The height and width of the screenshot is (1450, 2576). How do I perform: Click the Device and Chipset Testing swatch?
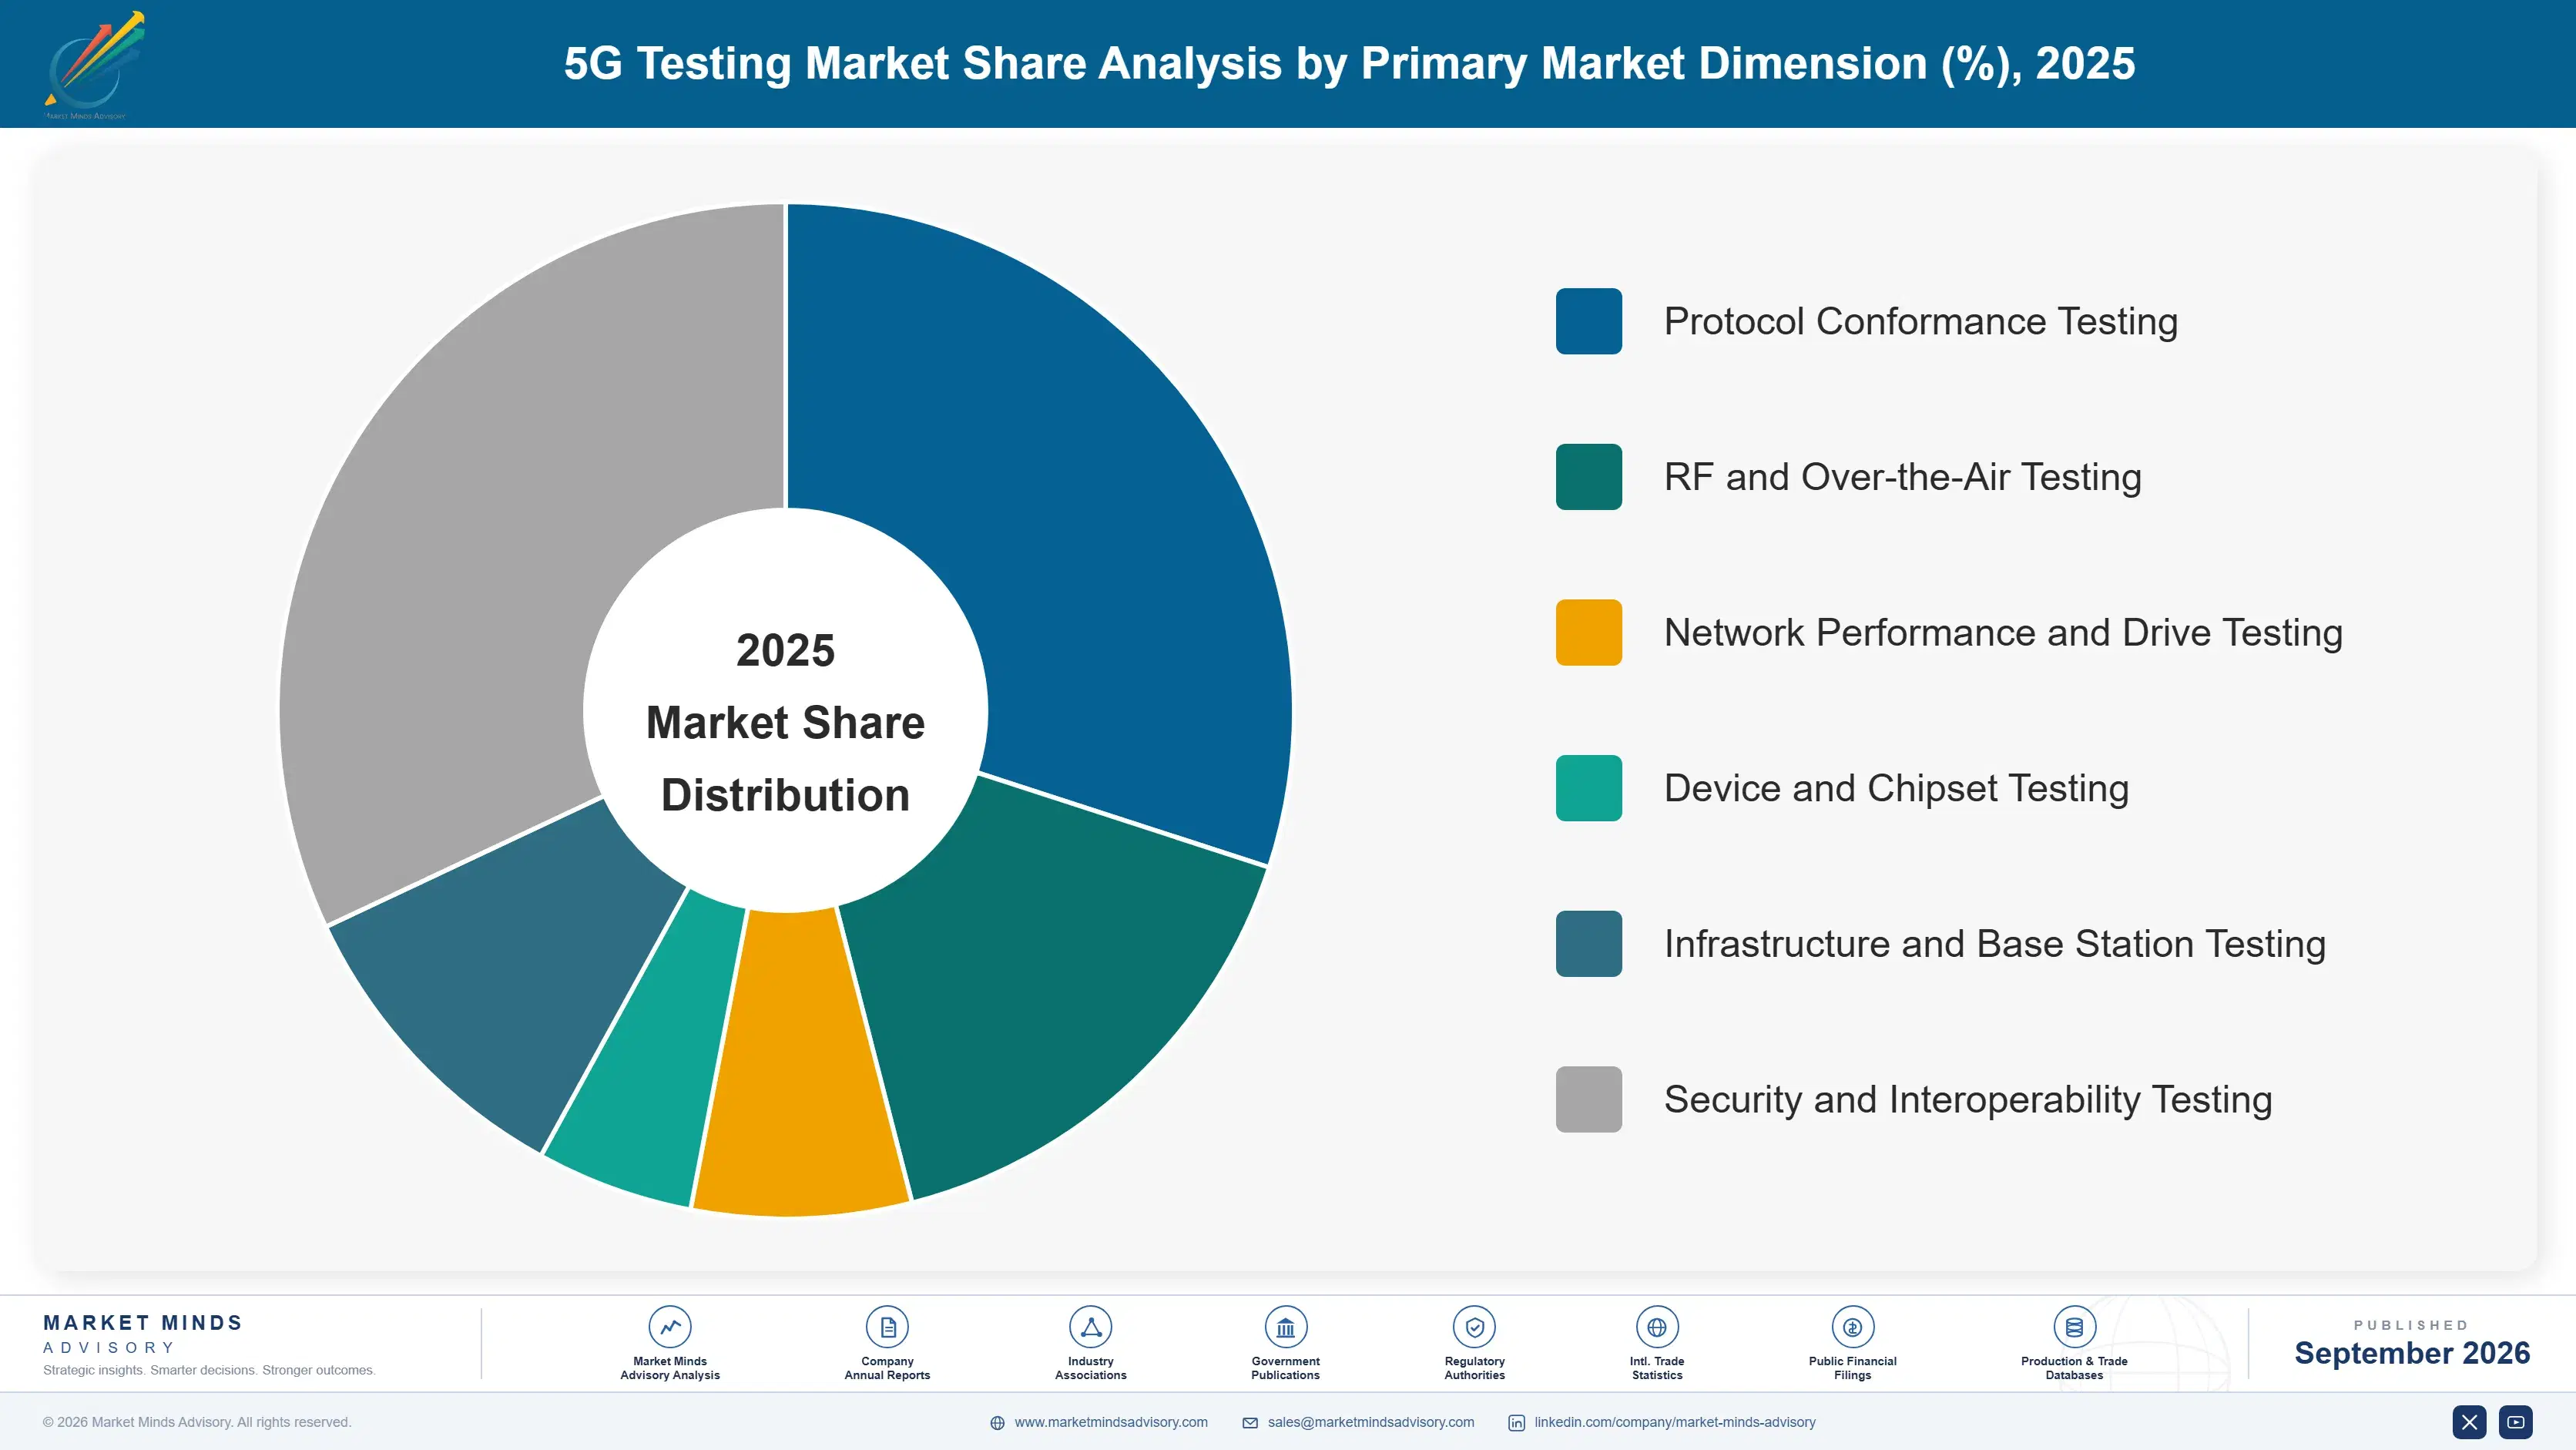coord(1588,788)
